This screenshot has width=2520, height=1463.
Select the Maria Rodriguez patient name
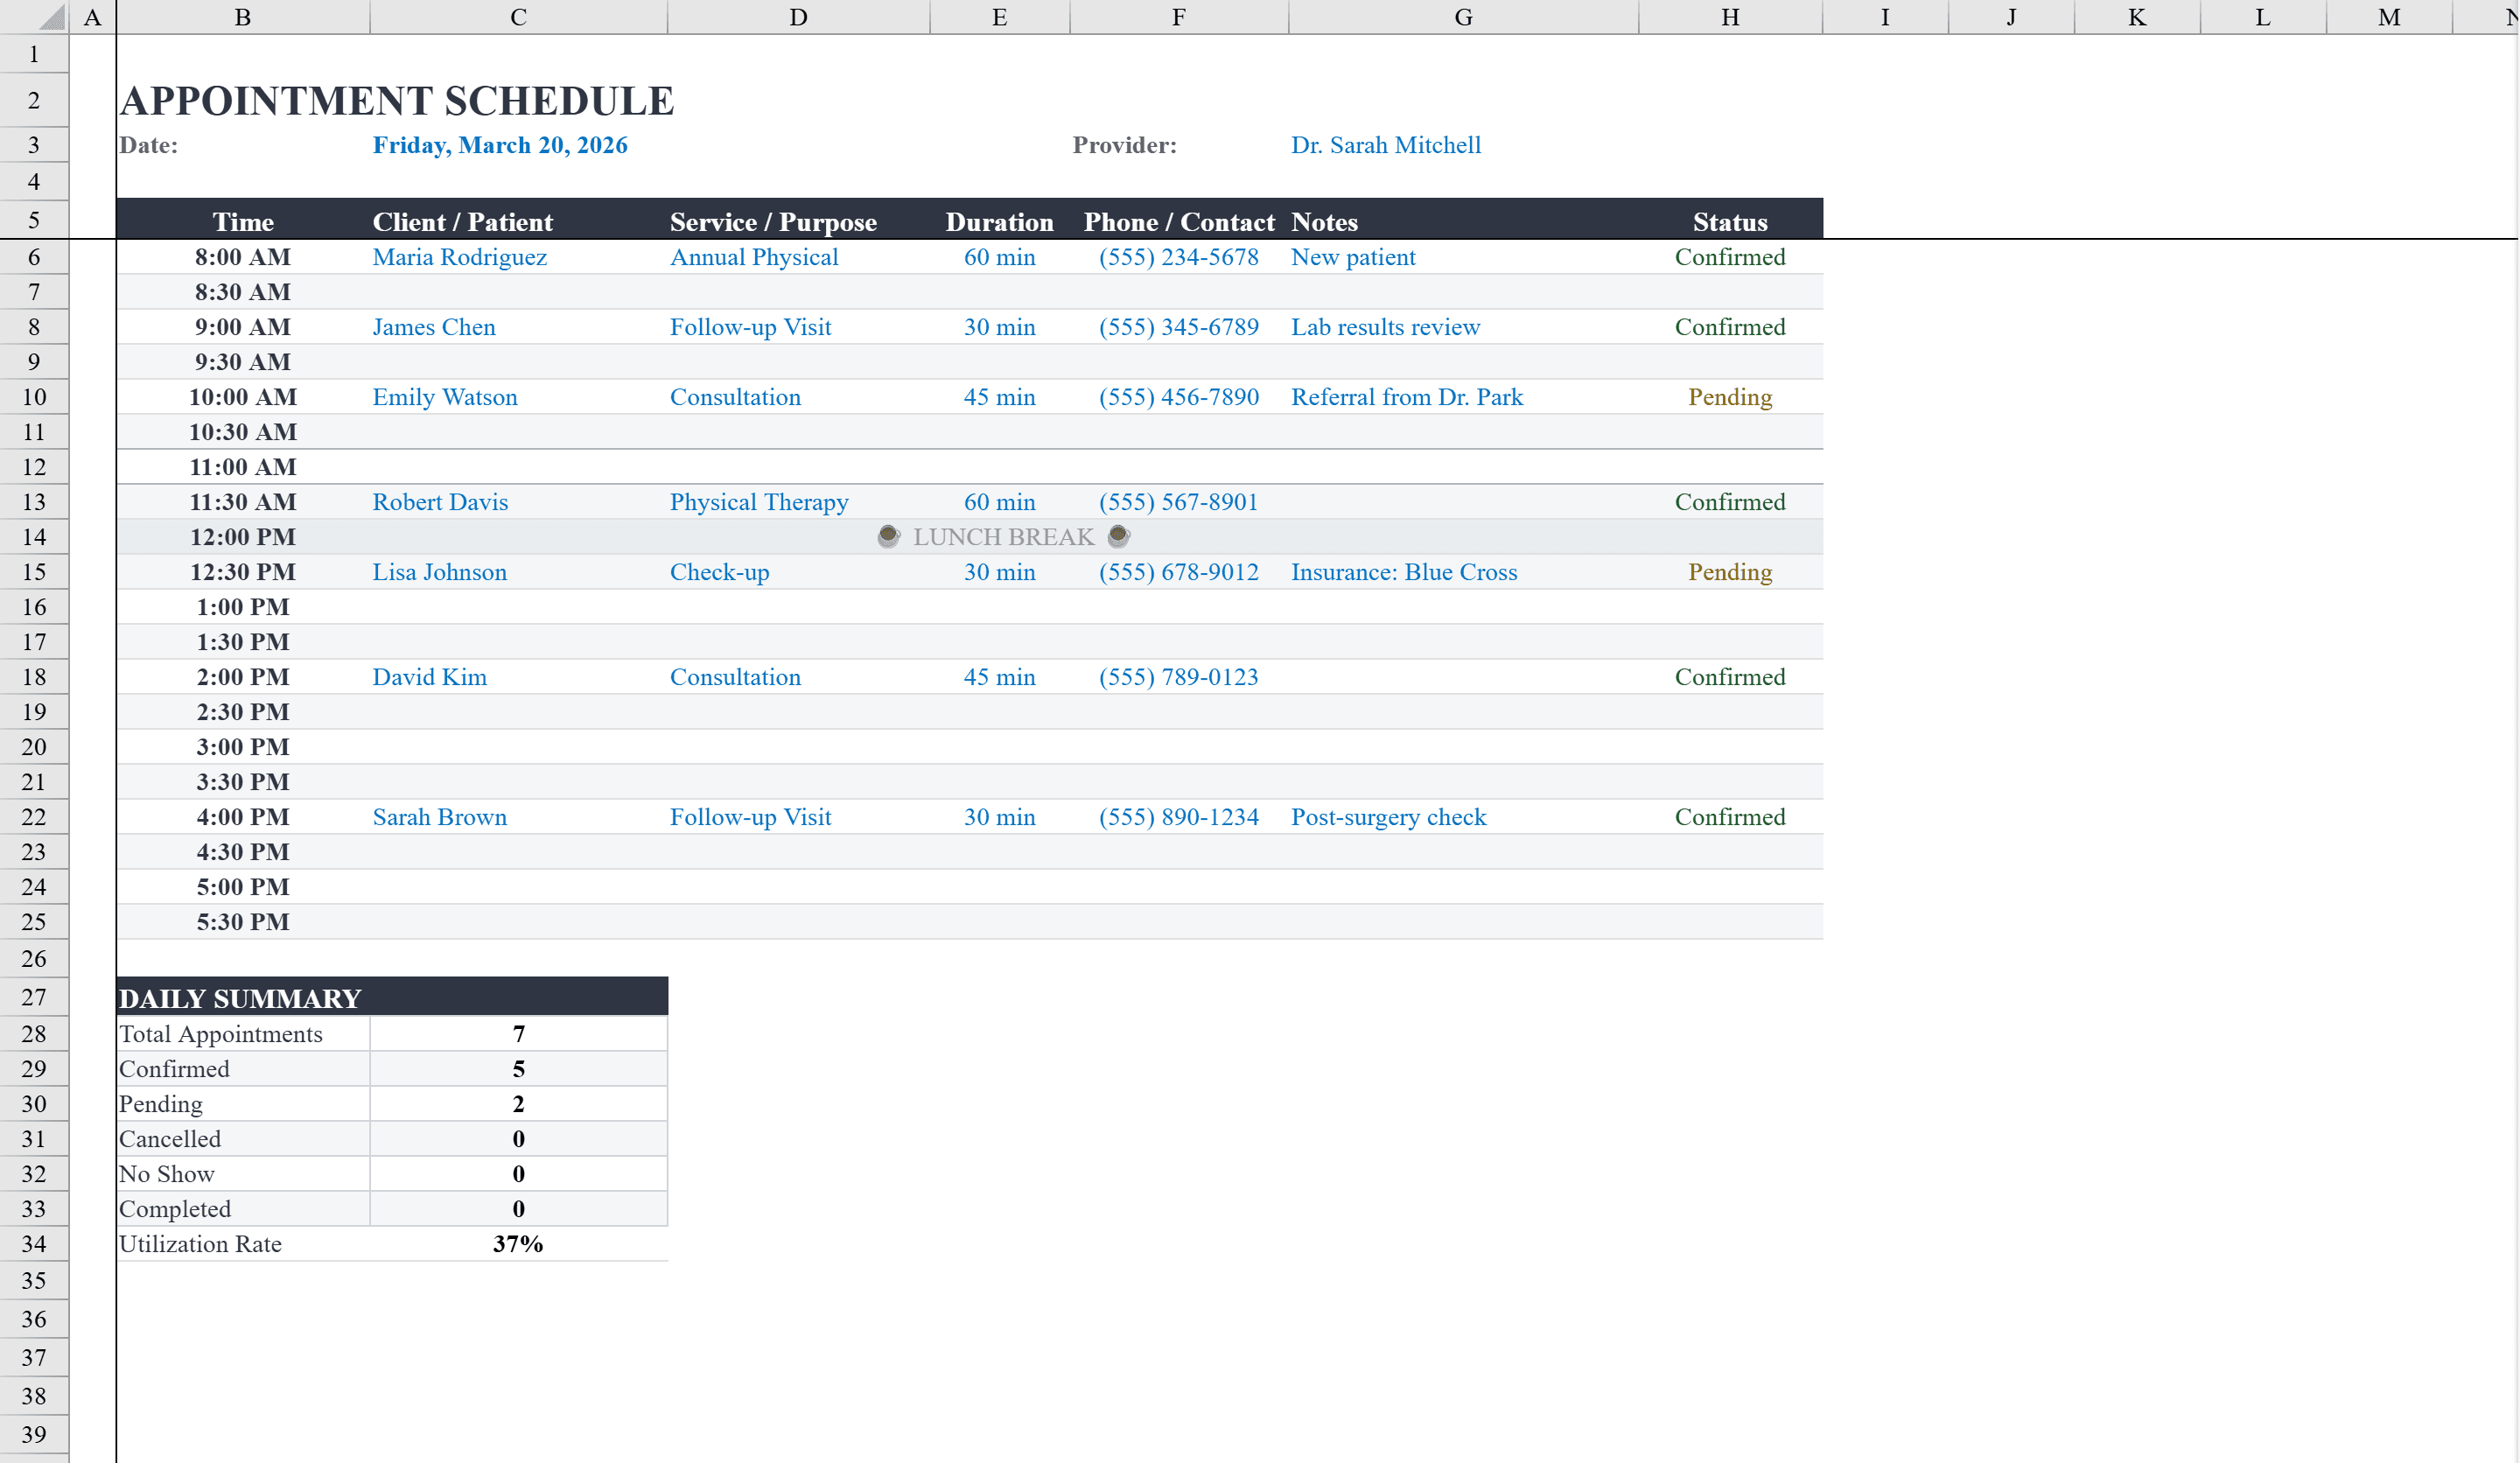tap(459, 257)
